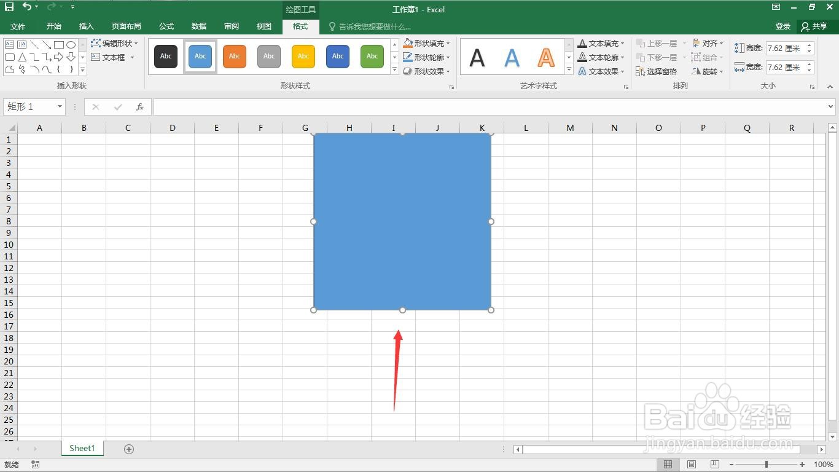Select the rounded rectangle shape
This screenshot has width=839, height=472.
click(x=10, y=57)
